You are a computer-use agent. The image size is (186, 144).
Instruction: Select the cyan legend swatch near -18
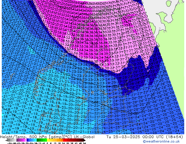point(36,140)
